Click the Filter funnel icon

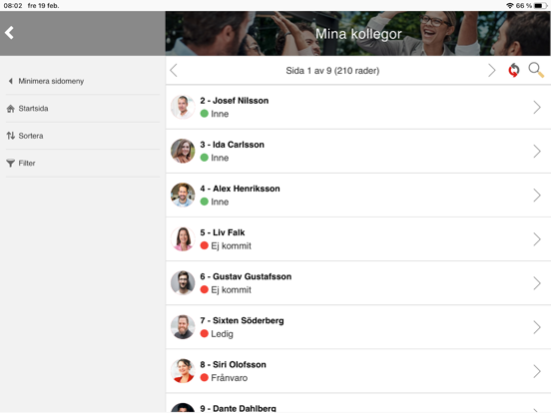(11, 163)
